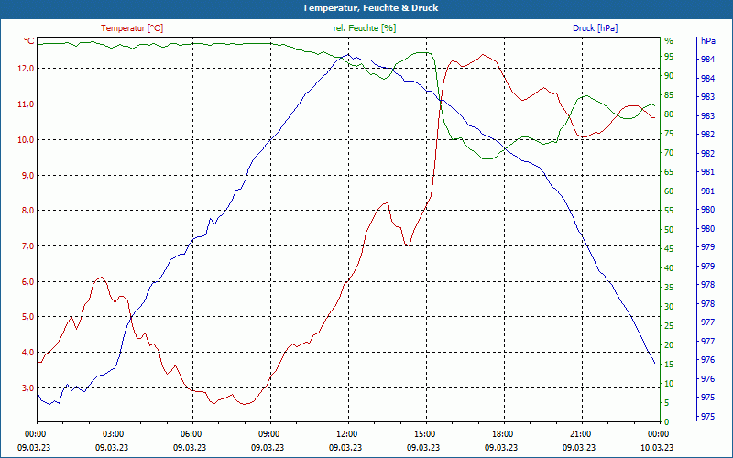Click the '7,0' temperature axis value
This screenshot has height=458, width=733.
27,245
